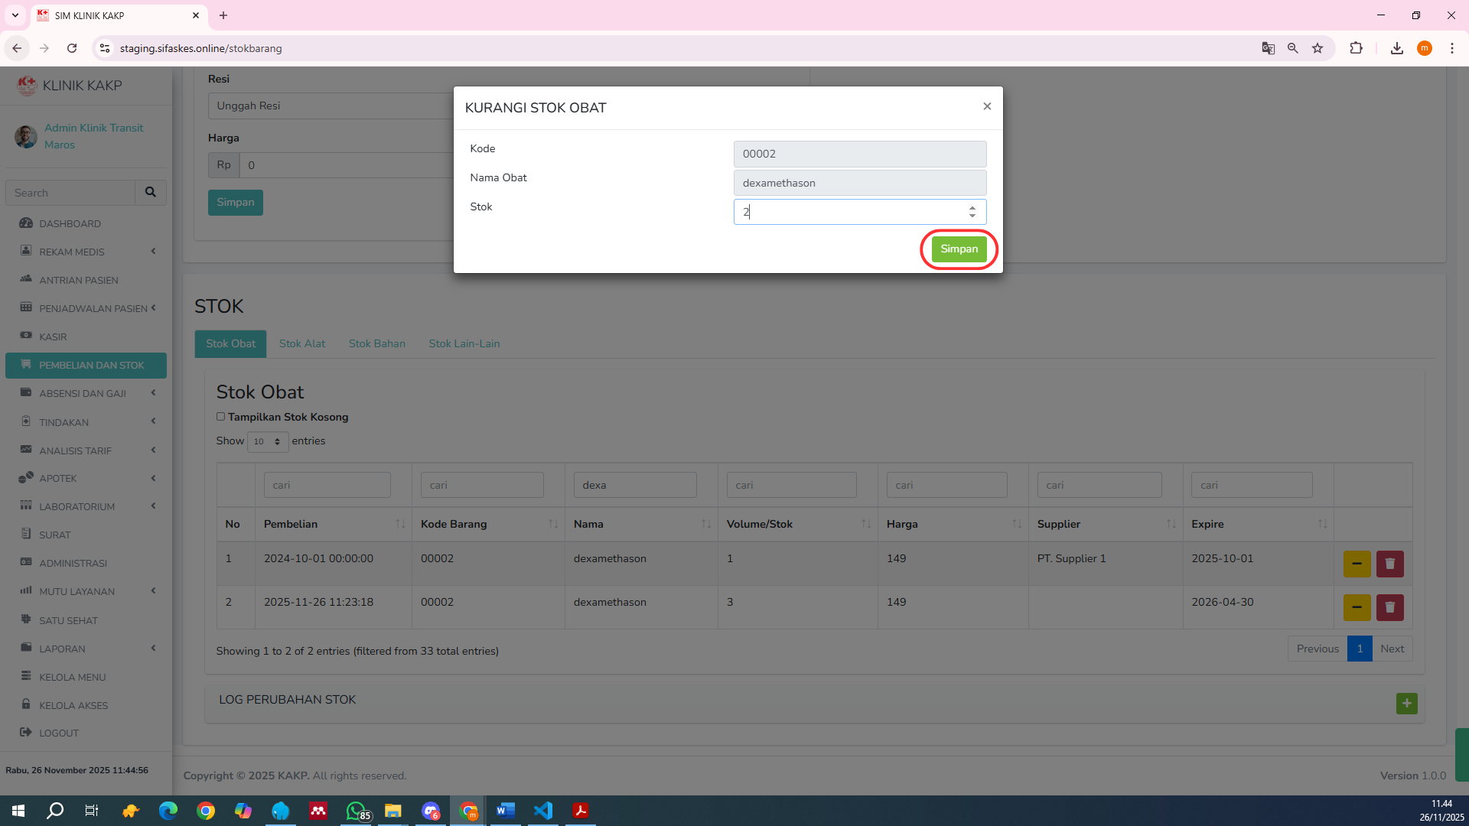Screen dimensions: 1469x826
Task: Click the Logout sidebar item
Action: click(x=59, y=733)
